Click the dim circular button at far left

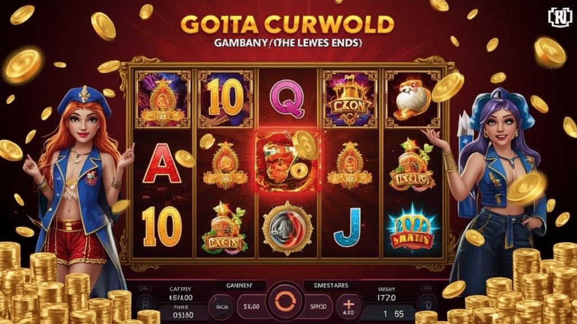pos(146,304)
